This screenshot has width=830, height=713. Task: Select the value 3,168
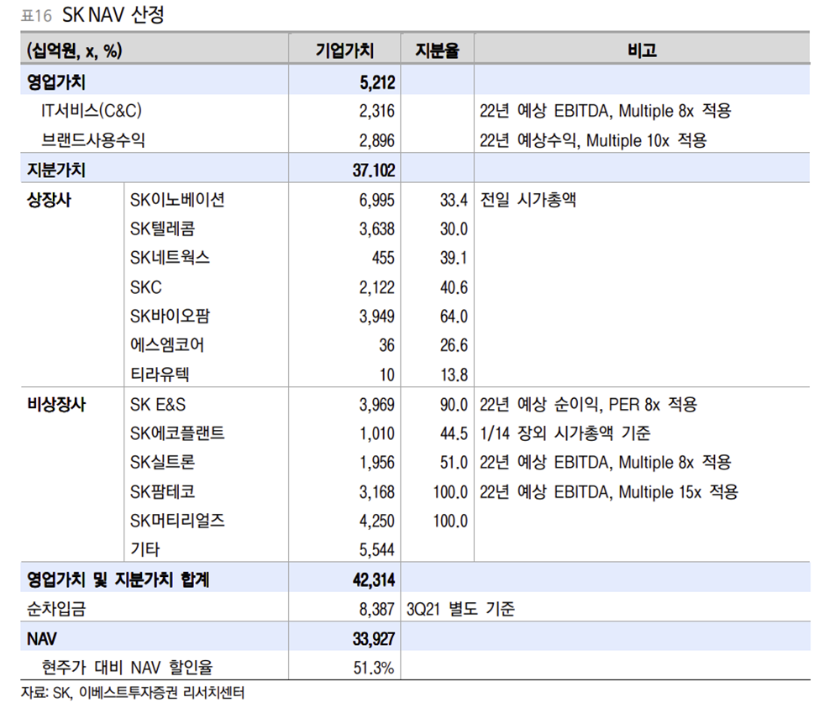[x=377, y=492]
